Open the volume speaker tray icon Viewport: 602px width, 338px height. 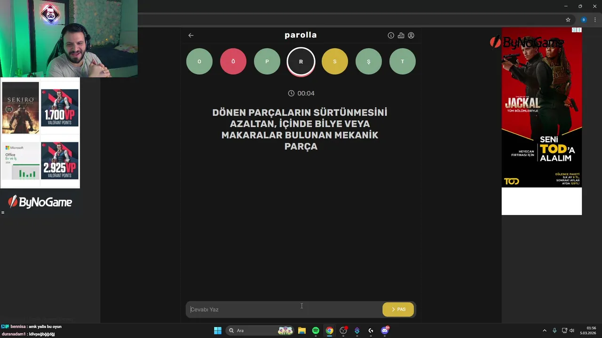572,330
